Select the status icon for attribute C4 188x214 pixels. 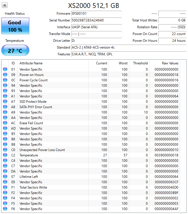pyautogui.click(x=5, y=160)
